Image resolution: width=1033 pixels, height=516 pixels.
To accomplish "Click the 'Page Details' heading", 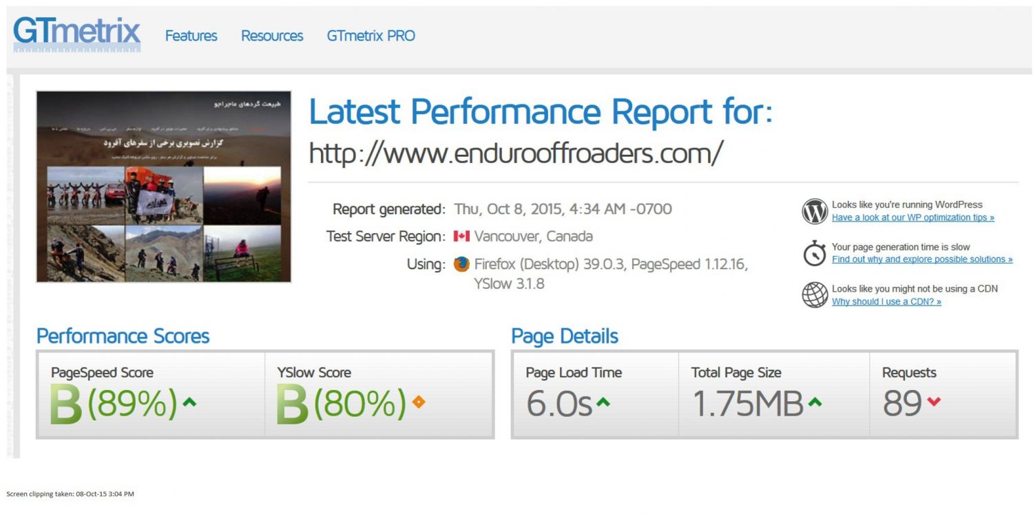I will coord(565,336).
